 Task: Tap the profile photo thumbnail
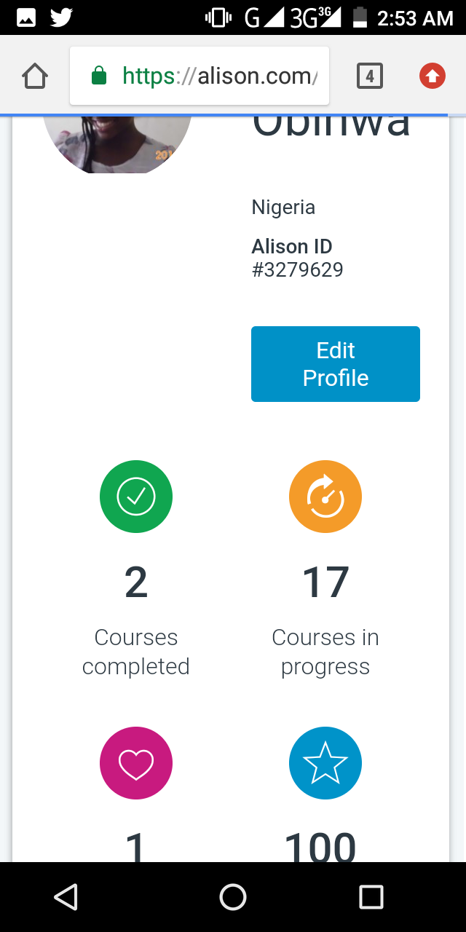(x=116, y=144)
